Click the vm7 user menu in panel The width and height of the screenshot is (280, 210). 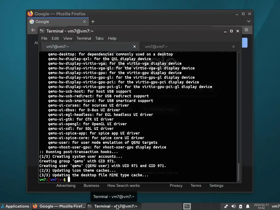pos(276,206)
